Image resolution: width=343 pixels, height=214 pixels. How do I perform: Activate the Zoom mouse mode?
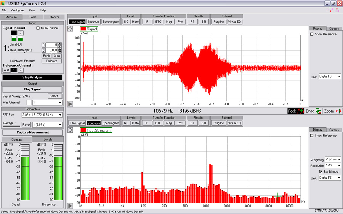[332, 111]
